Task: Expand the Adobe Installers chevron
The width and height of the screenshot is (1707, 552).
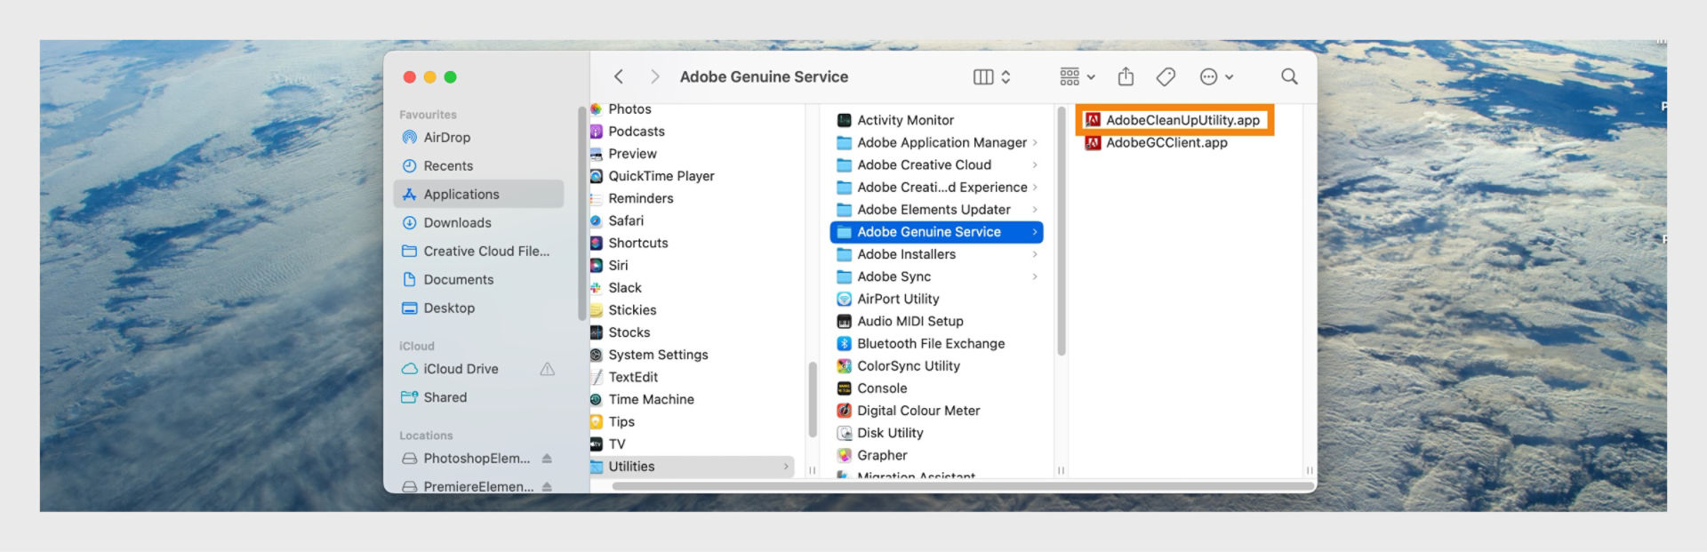Action: [x=1035, y=254]
